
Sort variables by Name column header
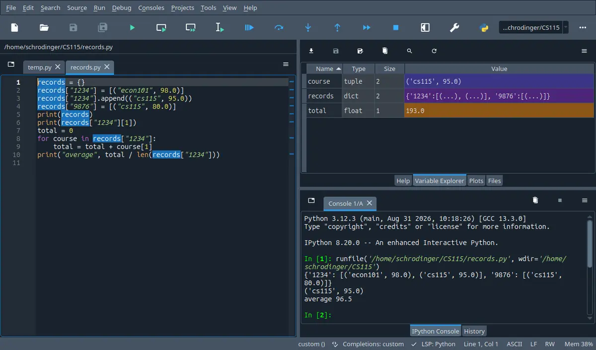click(324, 69)
